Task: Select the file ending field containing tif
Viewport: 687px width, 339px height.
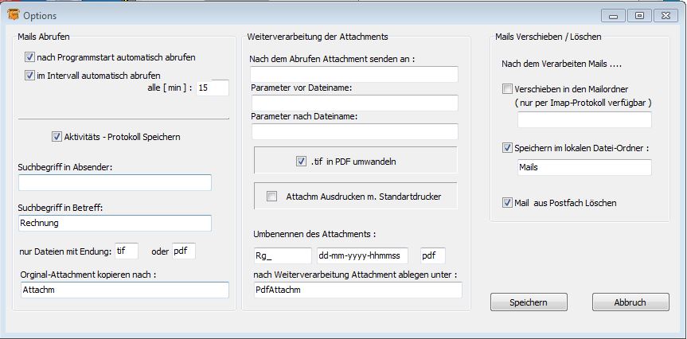Action: coord(126,251)
